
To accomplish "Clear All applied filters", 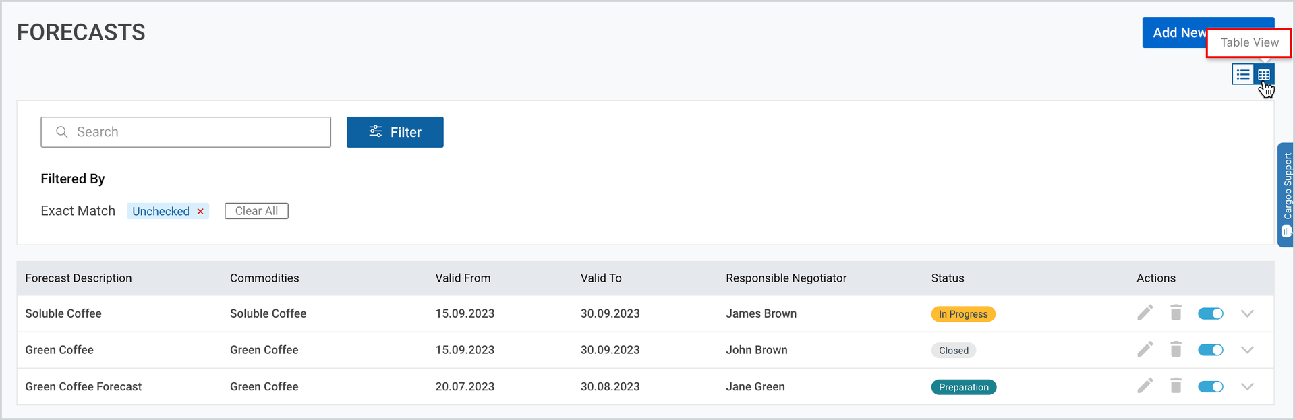I will point(256,211).
